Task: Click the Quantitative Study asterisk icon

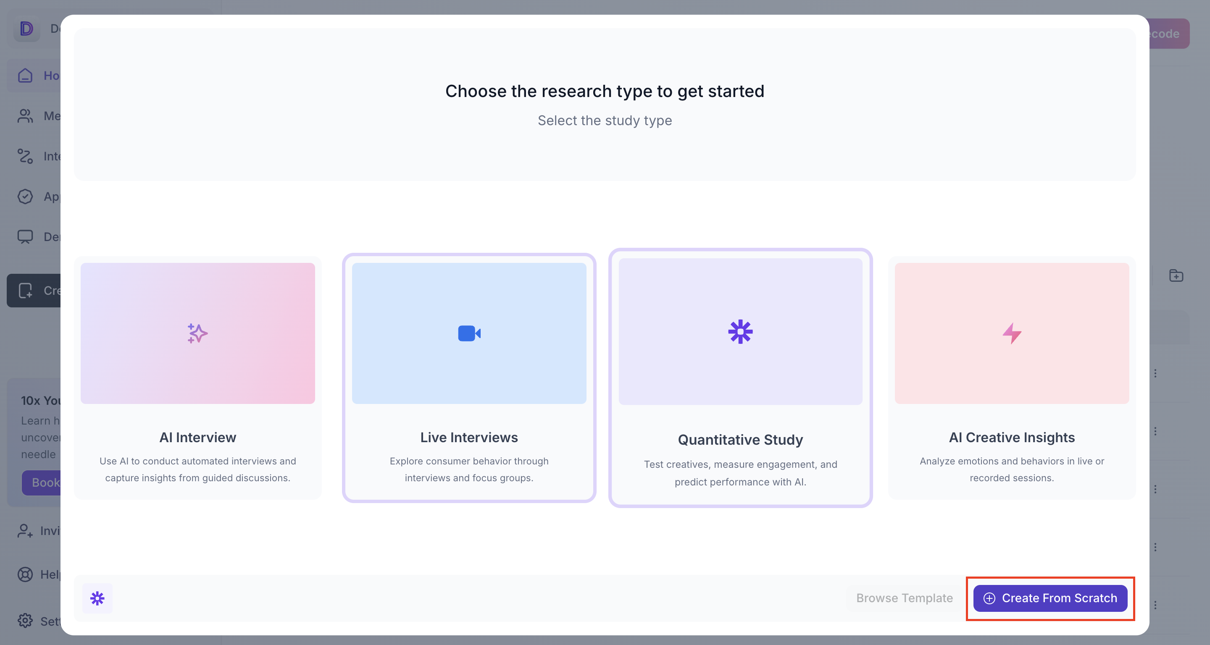Action: 740,332
